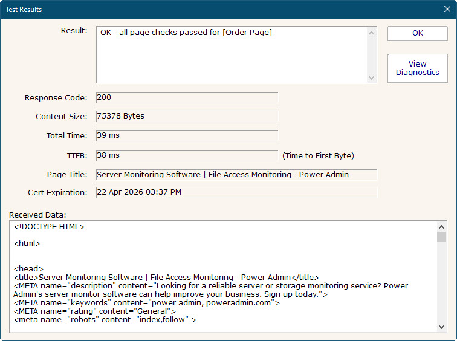Viewport: 457px width, 341px height.
Task: Click the Received Data scrollbar thumb
Action: pos(441,236)
